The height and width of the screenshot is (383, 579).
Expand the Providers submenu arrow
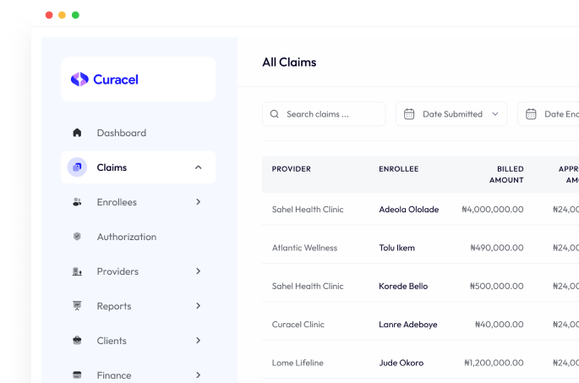pos(199,271)
